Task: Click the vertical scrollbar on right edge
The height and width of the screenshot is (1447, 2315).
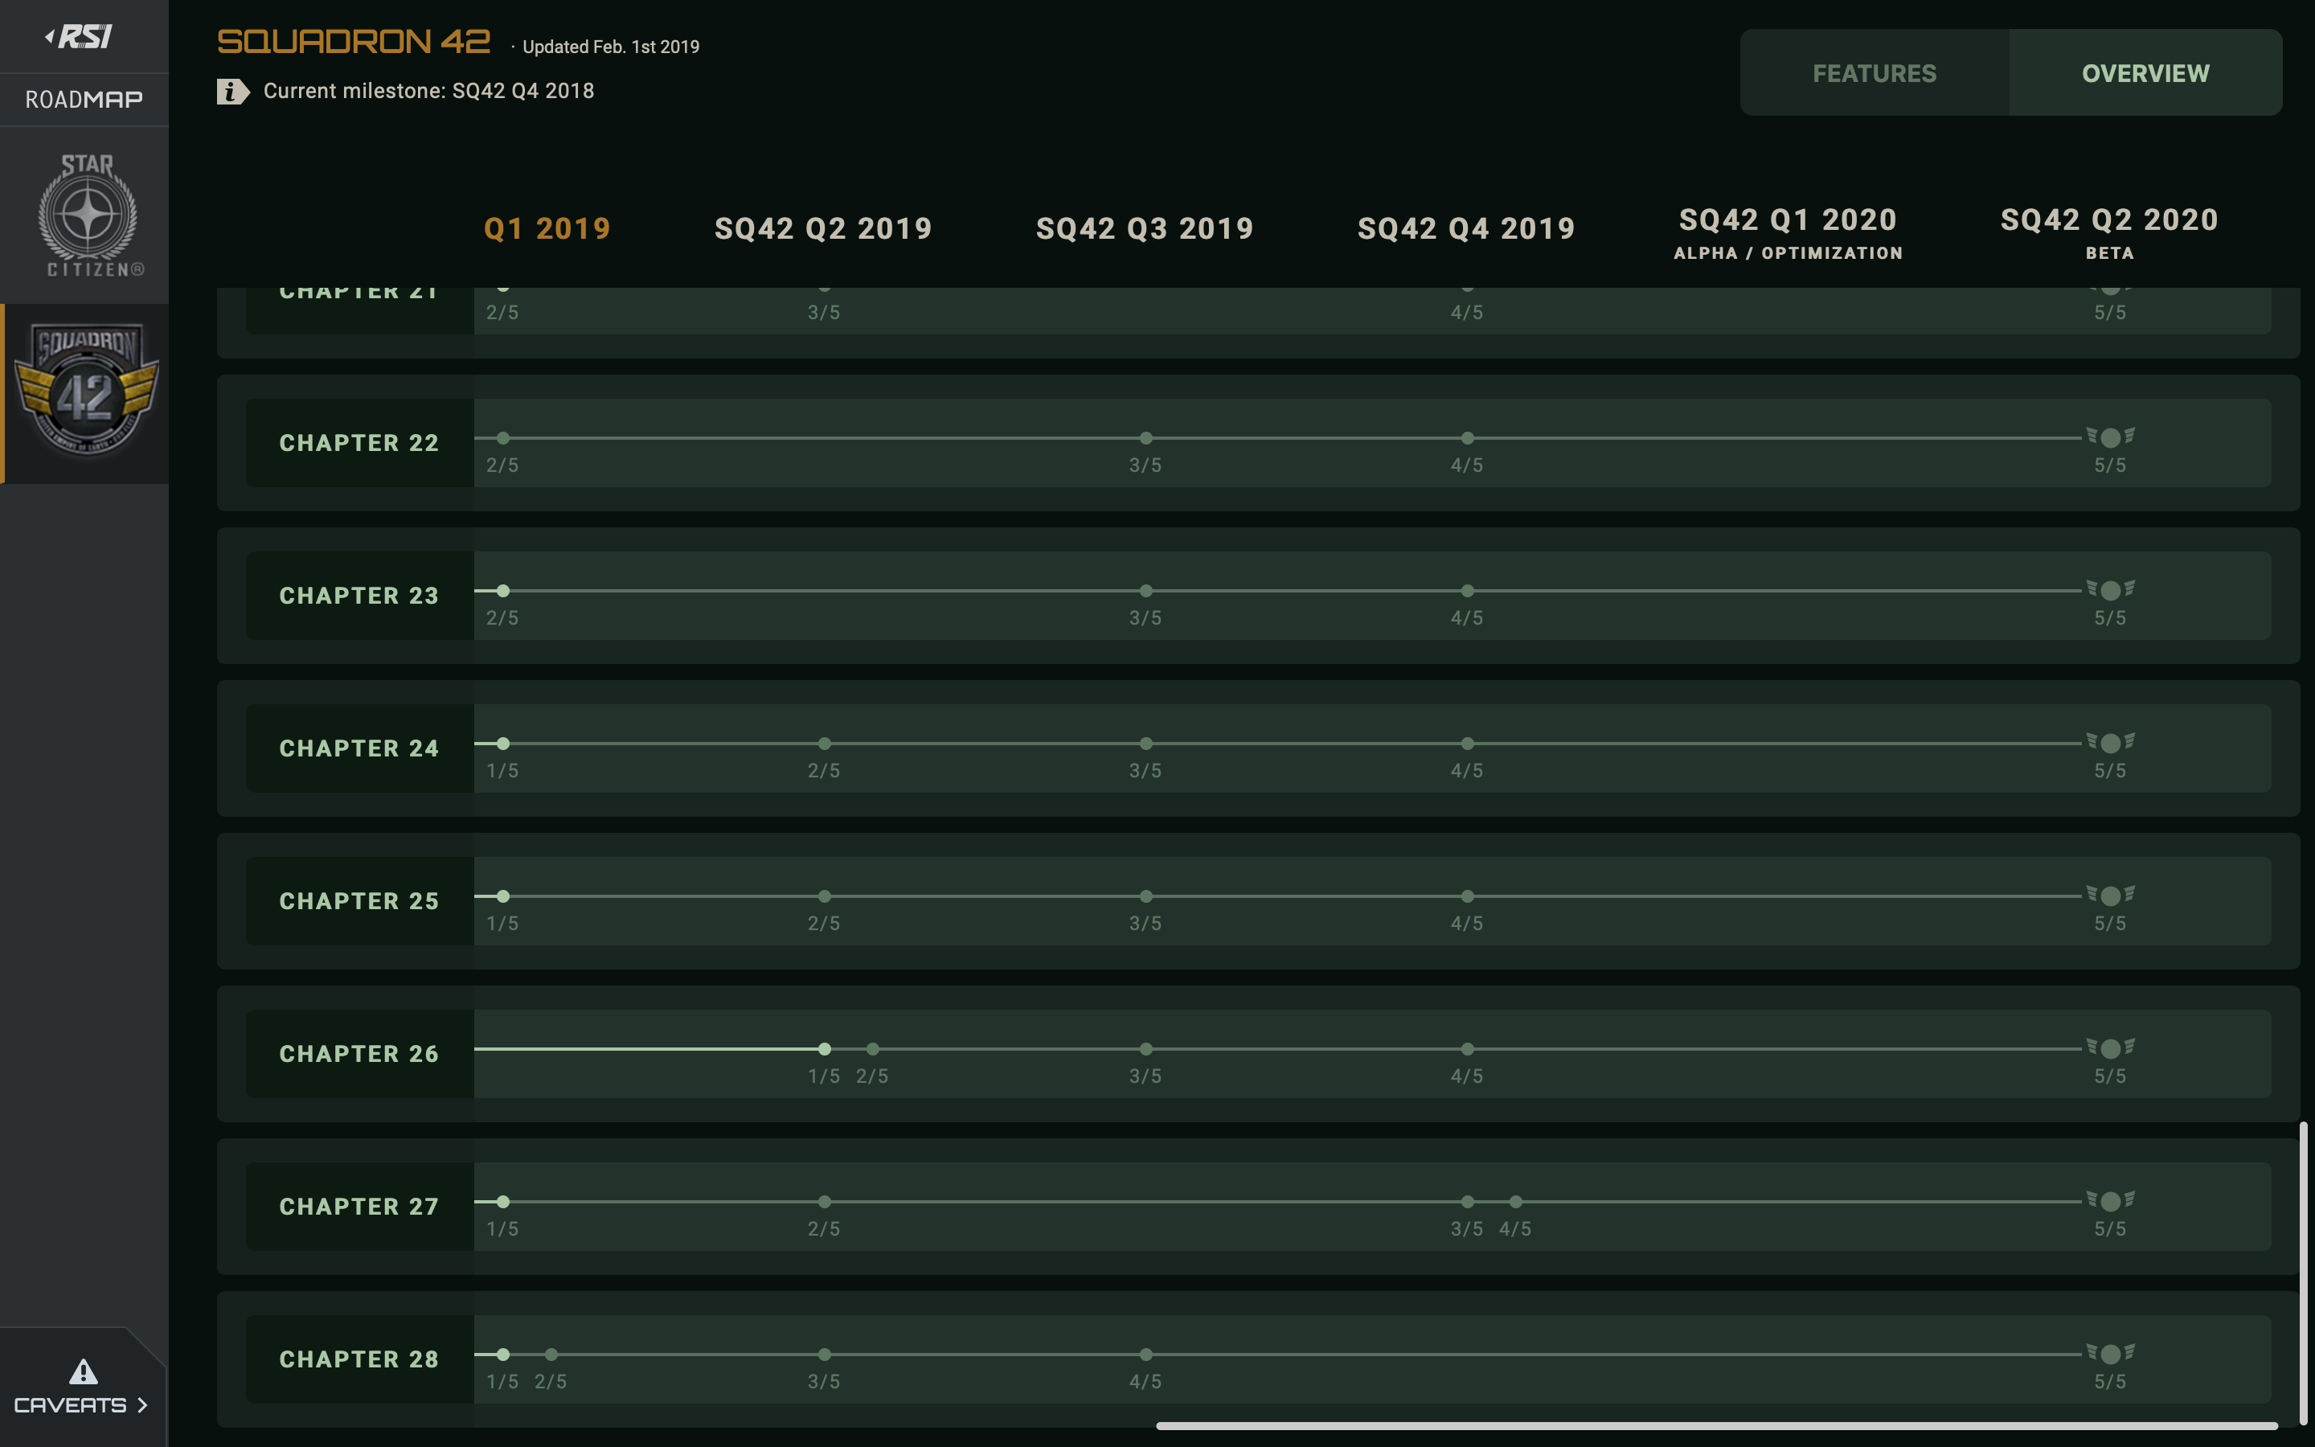Action: [x=2304, y=1273]
